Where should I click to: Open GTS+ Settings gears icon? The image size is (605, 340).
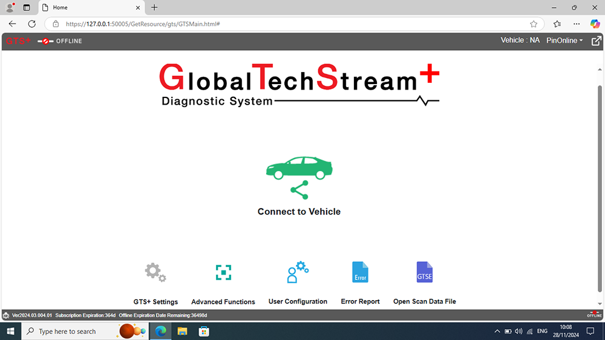155,272
